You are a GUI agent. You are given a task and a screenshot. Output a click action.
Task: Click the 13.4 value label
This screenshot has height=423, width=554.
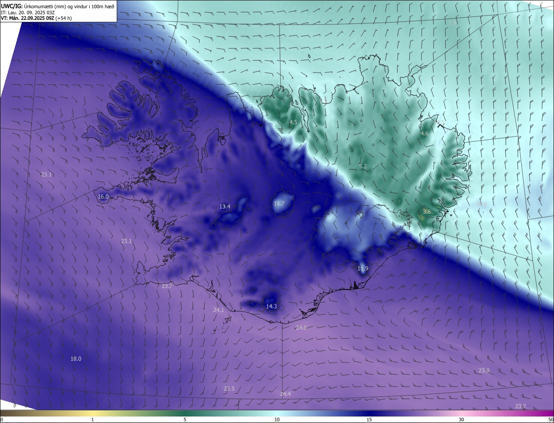pos(225,206)
